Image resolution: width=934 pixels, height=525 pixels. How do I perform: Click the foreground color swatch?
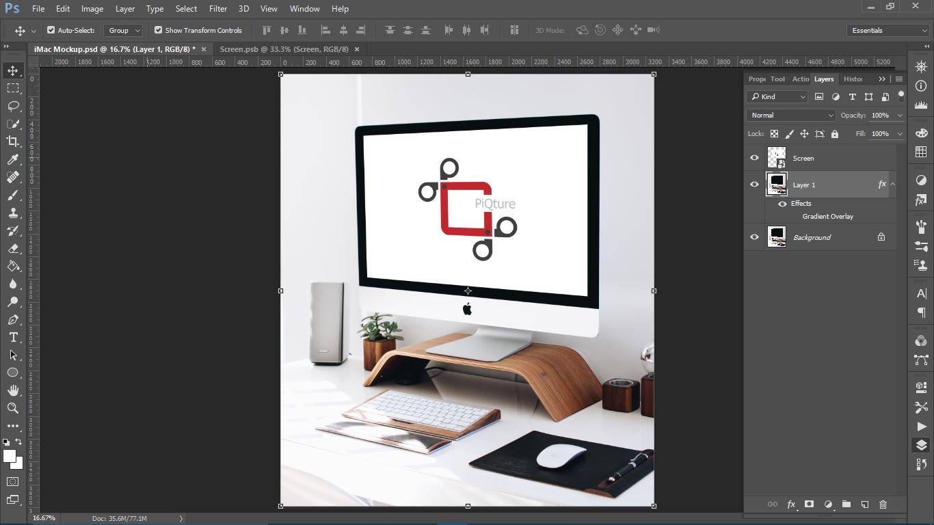pyautogui.click(x=9, y=456)
